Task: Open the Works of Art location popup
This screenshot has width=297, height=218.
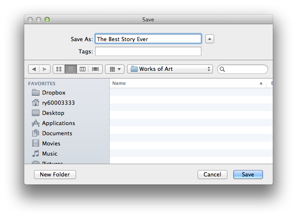Action: pyautogui.click(x=170, y=69)
